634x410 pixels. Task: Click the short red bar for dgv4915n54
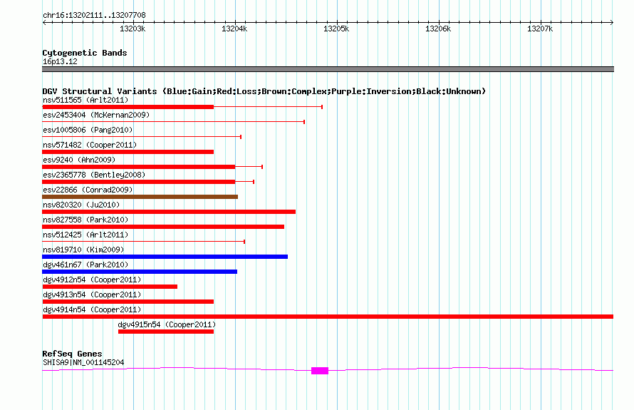pyautogui.click(x=166, y=332)
